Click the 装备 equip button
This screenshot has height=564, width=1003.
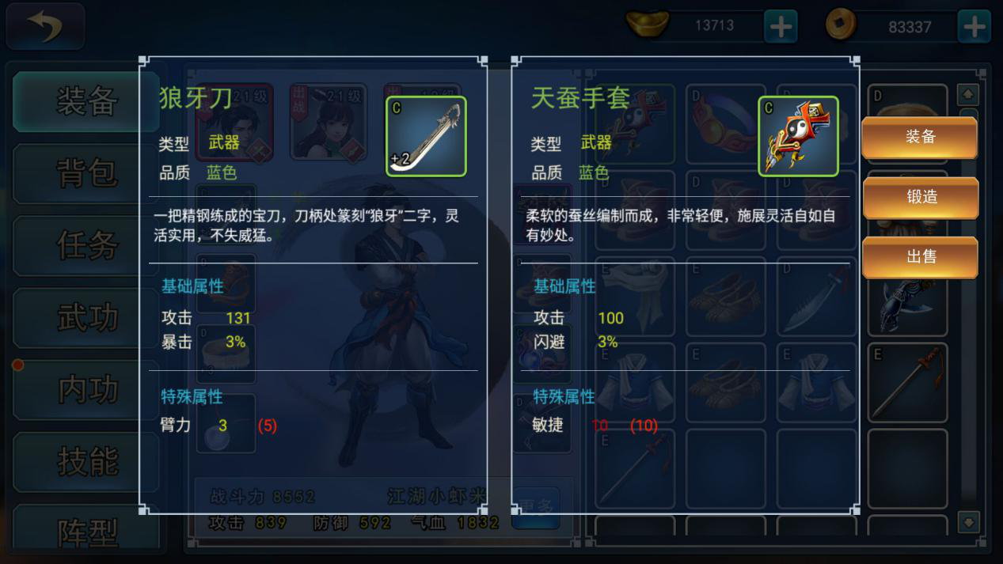920,137
